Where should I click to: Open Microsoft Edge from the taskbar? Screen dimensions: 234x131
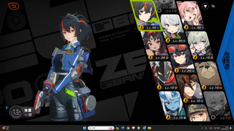pos(123,128)
